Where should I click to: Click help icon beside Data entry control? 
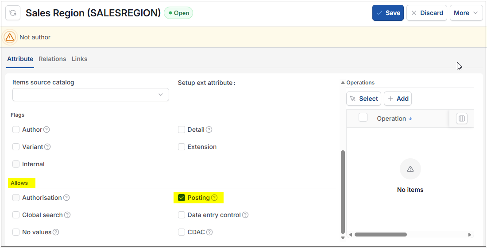point(245,215)
